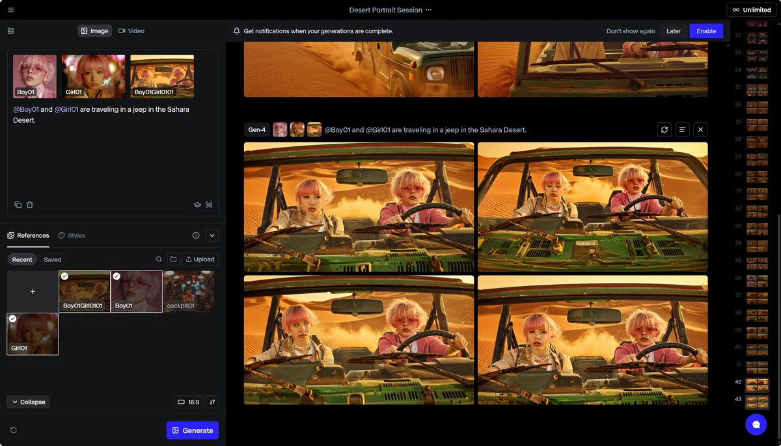Click the References tab

click(x=28, y=235)
